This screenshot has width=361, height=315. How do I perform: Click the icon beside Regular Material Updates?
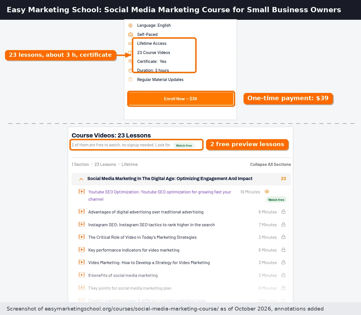pyautogui.click(x=131, y=80)
